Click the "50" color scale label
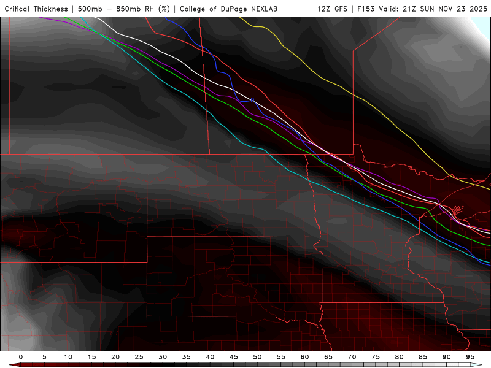 257,357
